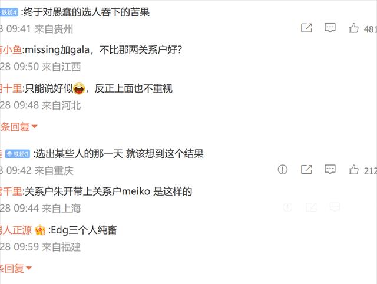Like the comment with 481 likes
The width and height of the screenshot is (377, 284).
click(353, 28)
